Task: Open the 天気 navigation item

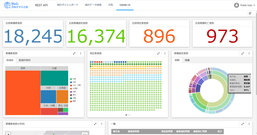Action: point(110,5)
